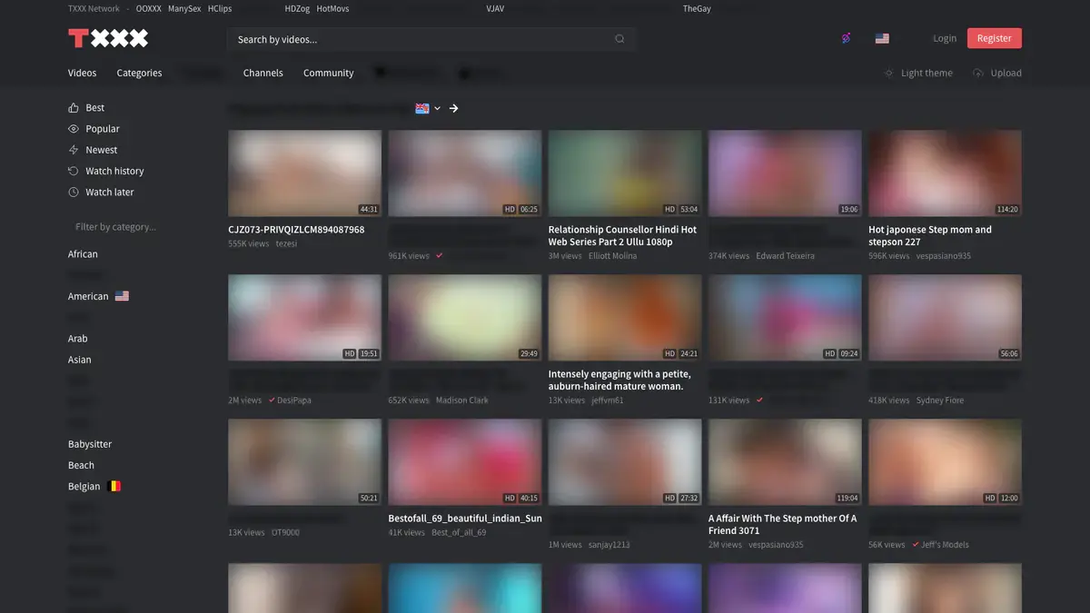Click the upload cloud icon

coord(978,73)
